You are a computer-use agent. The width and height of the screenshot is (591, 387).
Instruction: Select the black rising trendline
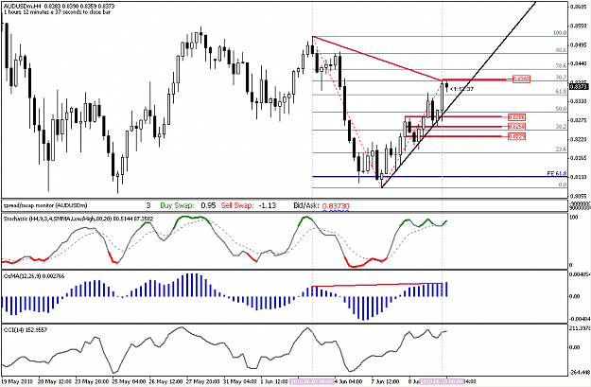459,95
